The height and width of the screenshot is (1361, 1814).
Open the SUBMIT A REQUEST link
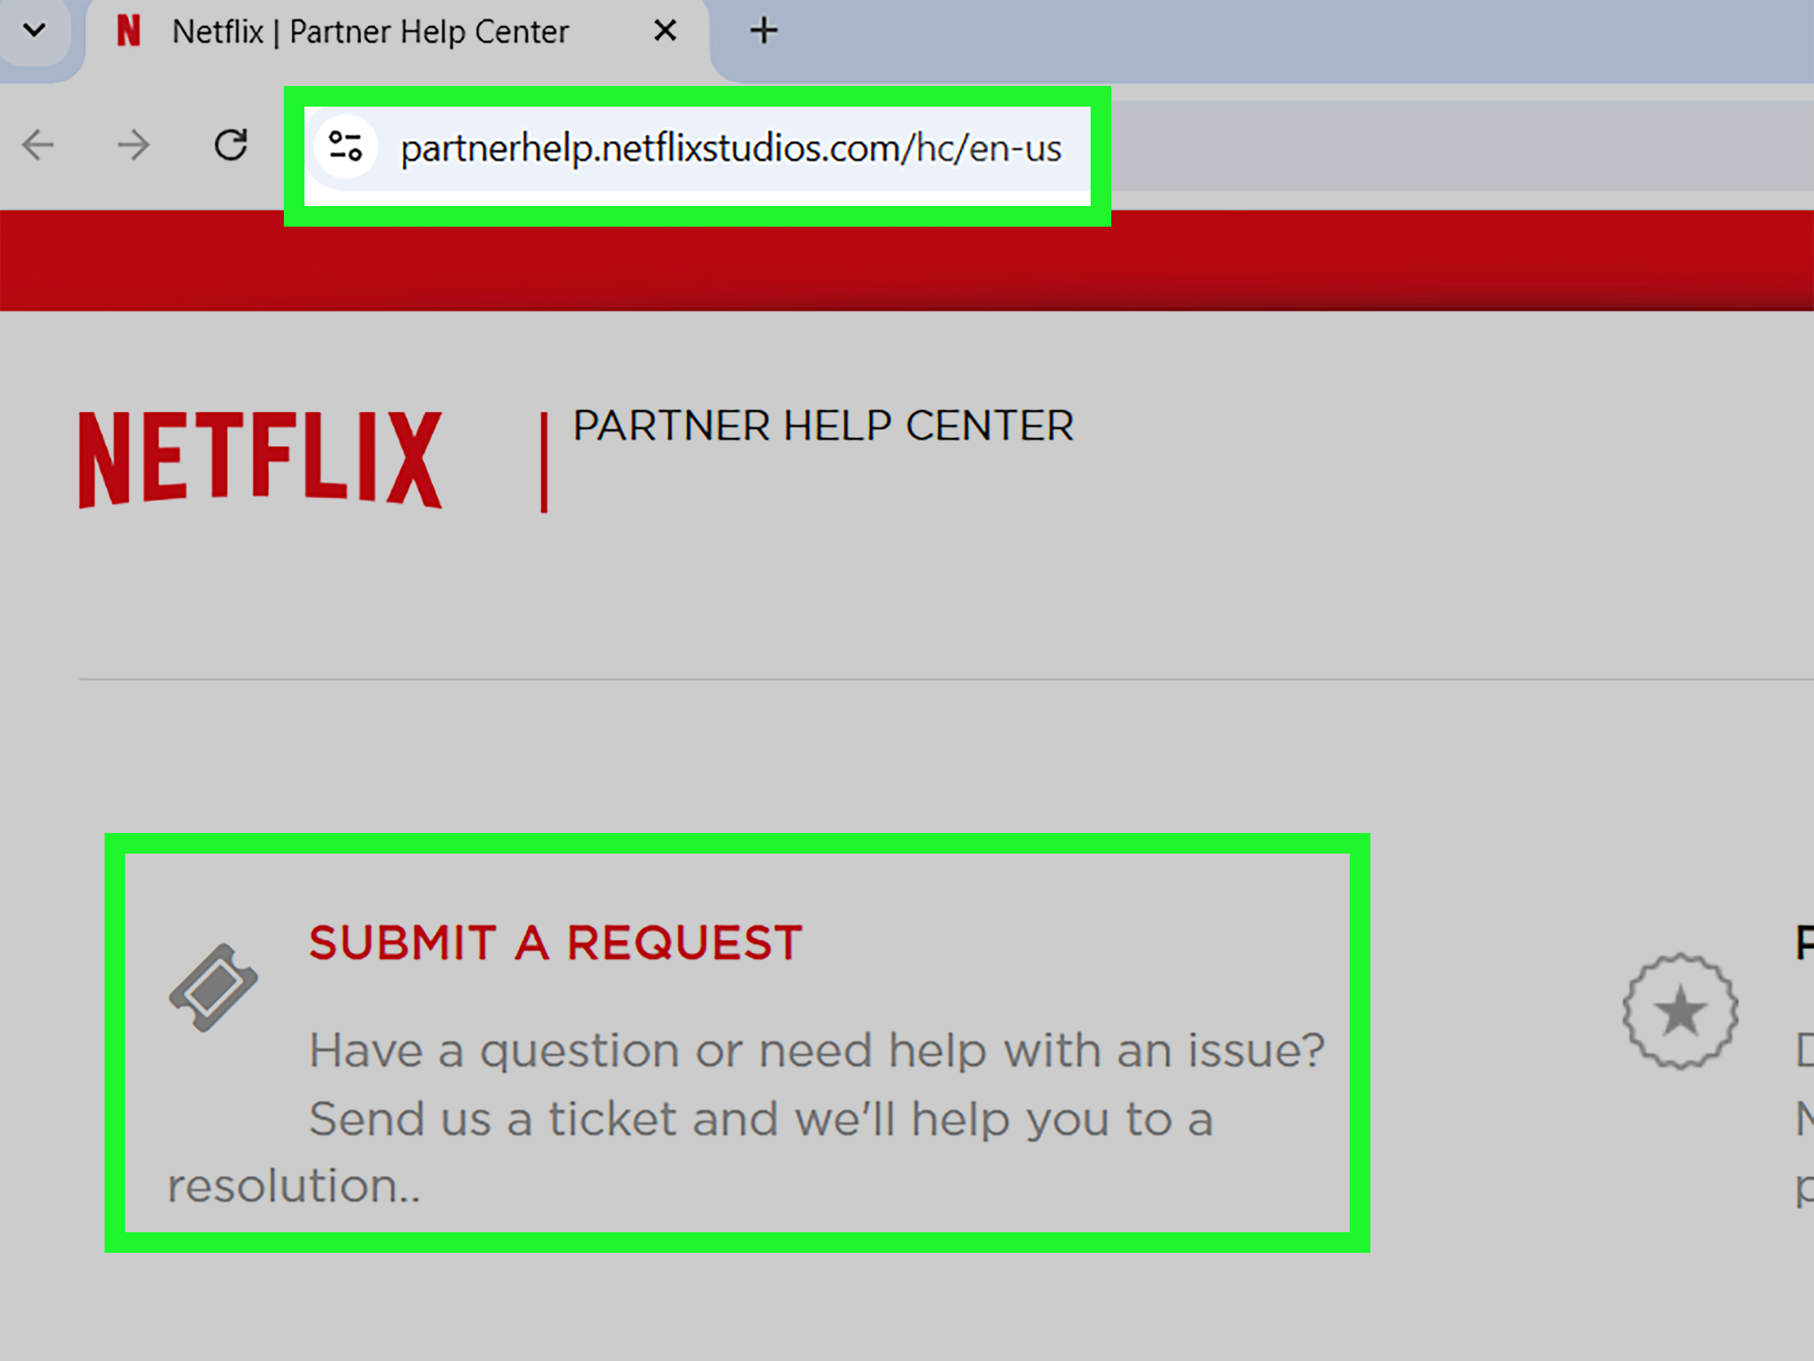[x=556, y=941]
